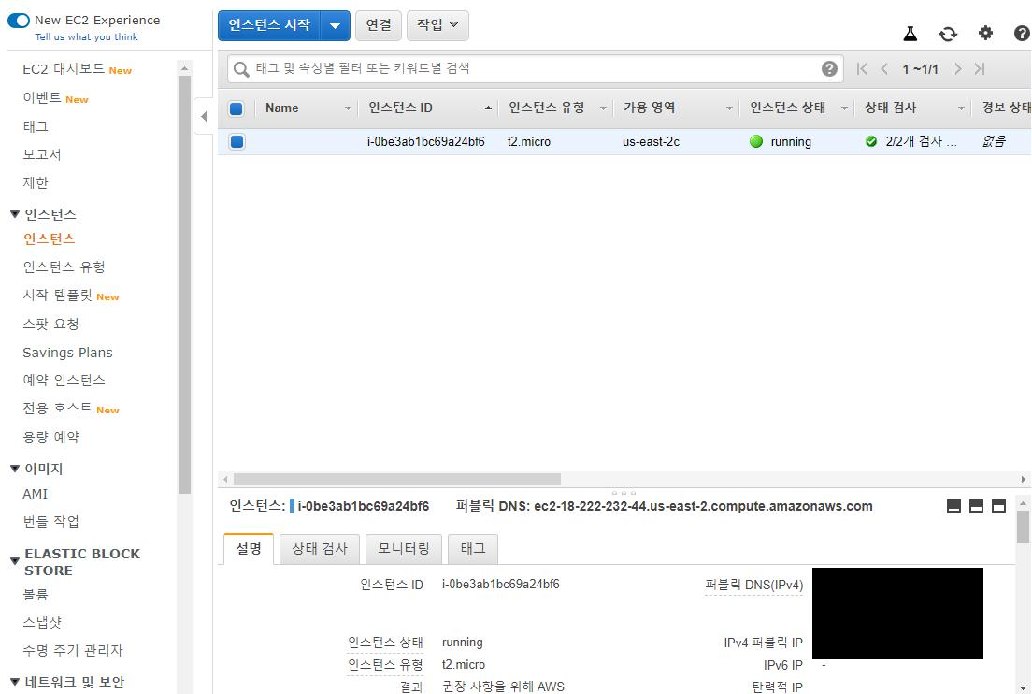Open 제한 in the sidebar
This screenshot has height=694, width=1032.
[36, 183]
